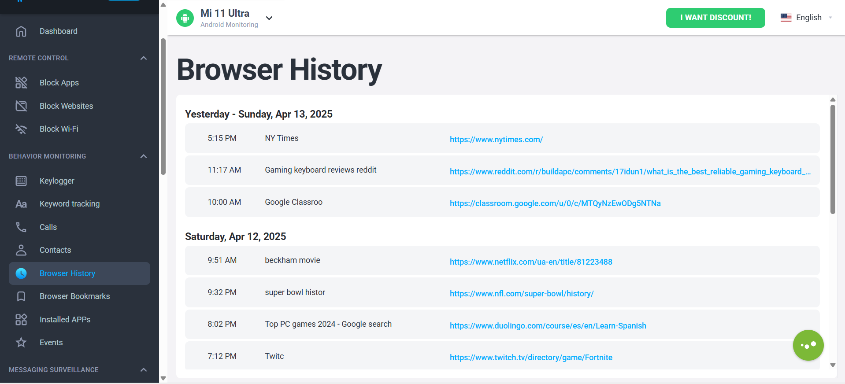The image size is (845, 384).
Task: Click the history list scrollbar thumb
Action: point(833,159)
